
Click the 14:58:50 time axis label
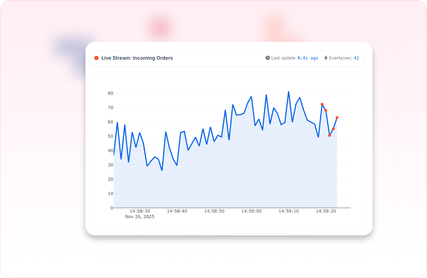[x=214, y=211]
